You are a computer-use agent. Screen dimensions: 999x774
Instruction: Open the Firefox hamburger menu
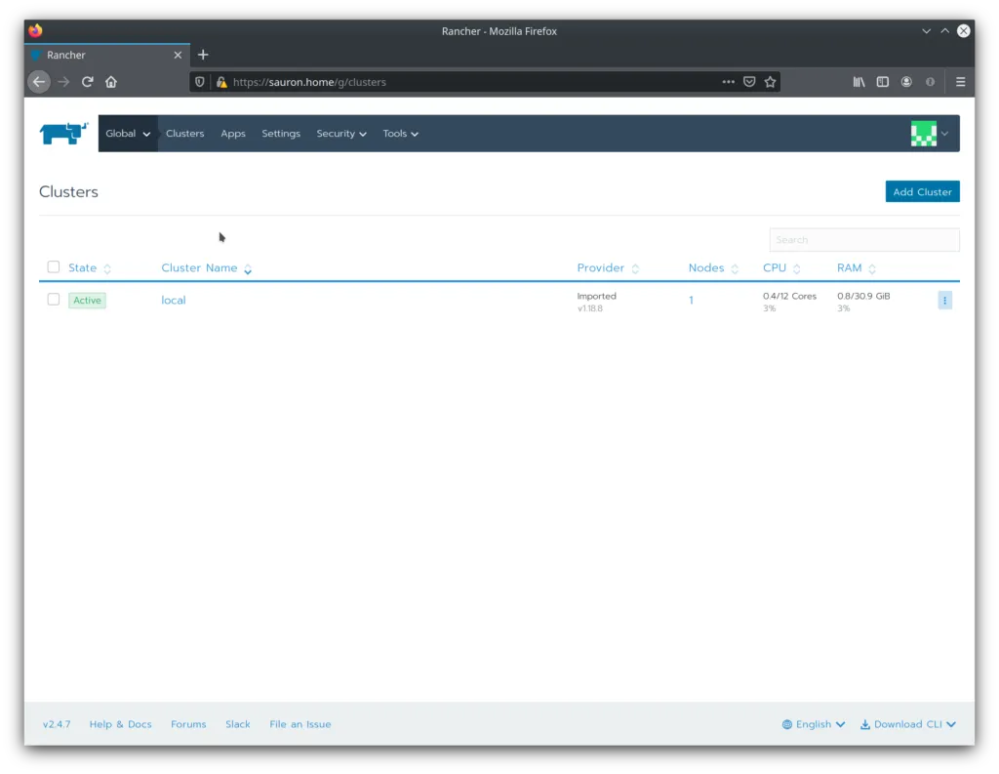pos(960,82)
